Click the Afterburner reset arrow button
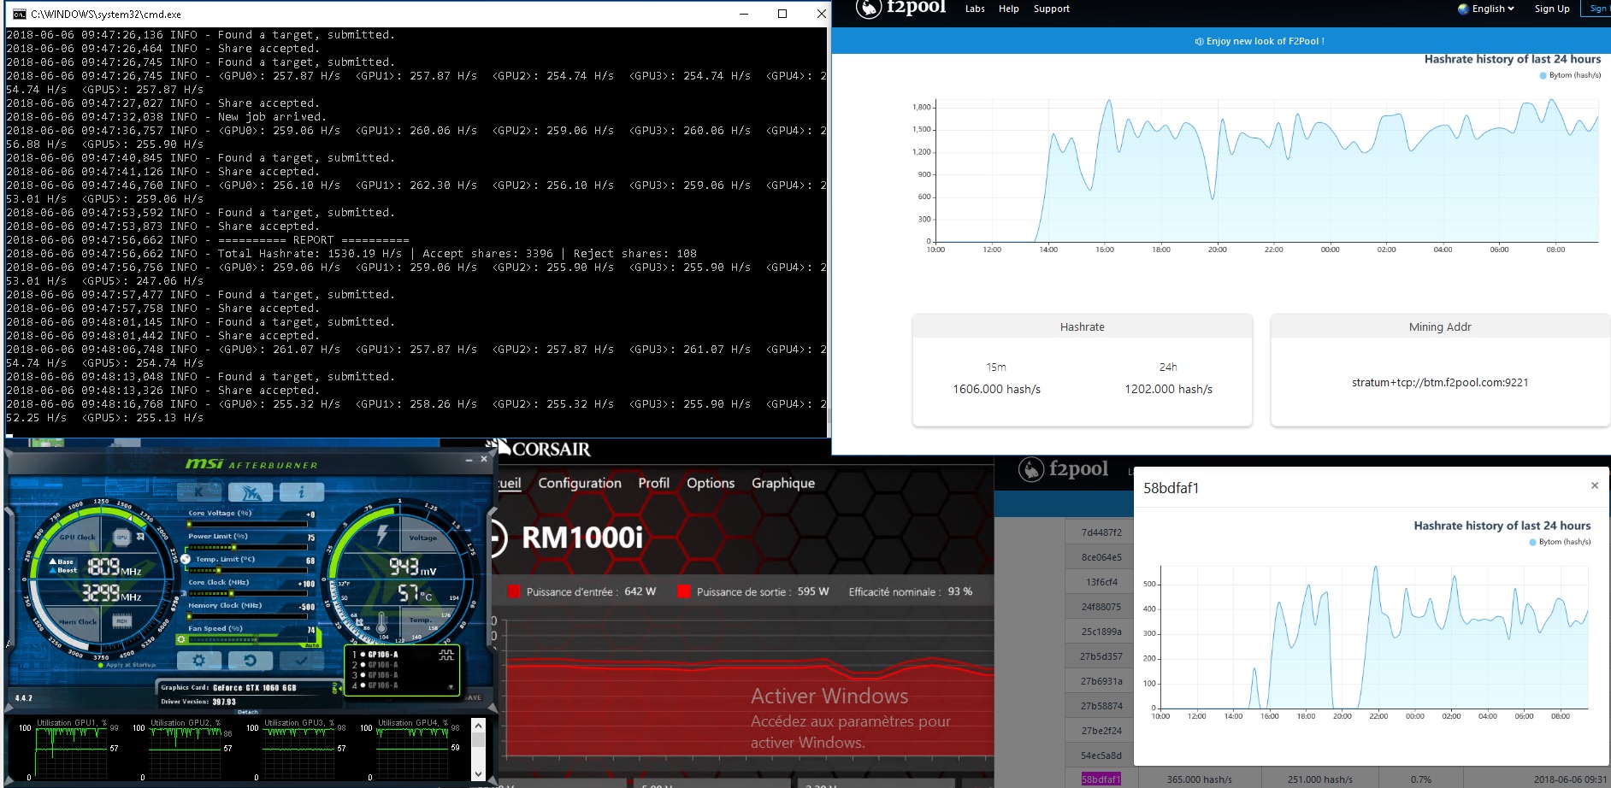 click(251, 661)
